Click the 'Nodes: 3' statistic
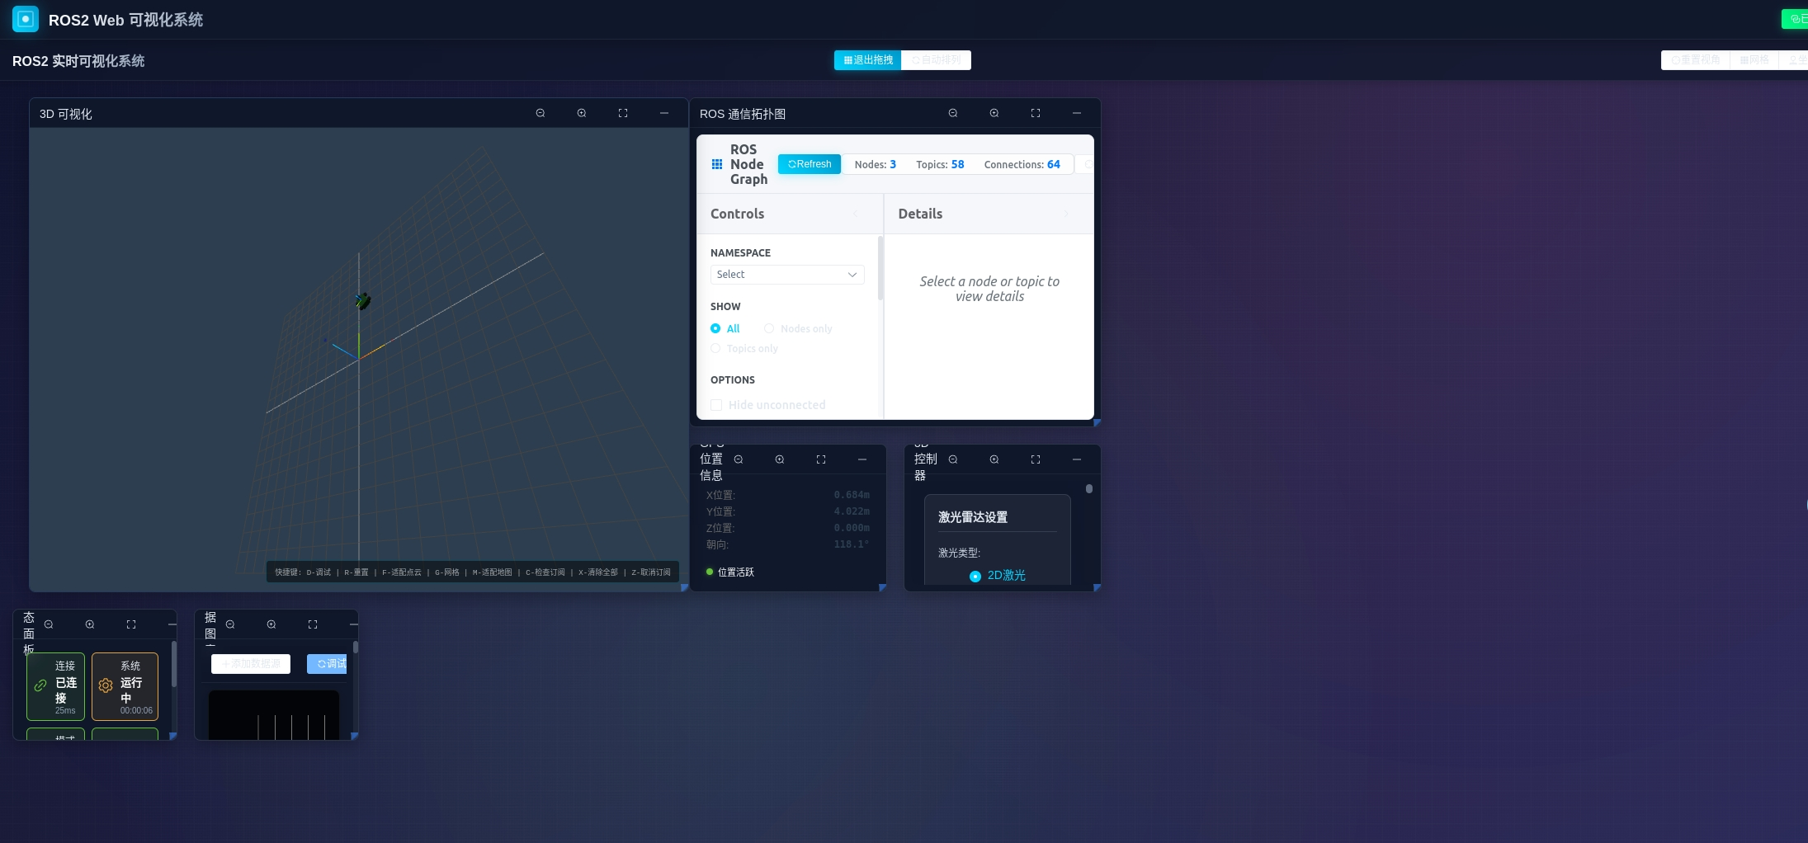This screenshot has width=1808, height=843. [876, 164]
